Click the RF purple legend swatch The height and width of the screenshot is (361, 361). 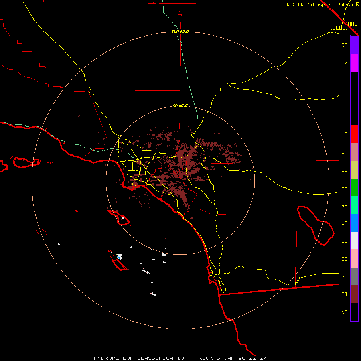click(354, 45)
